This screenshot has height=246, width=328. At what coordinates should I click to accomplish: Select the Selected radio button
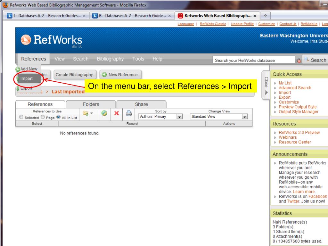21,117
